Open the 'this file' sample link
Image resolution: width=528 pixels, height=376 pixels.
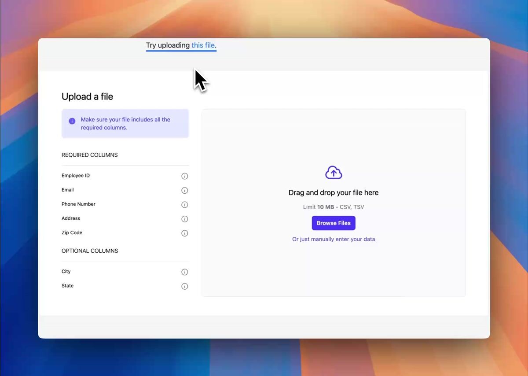pos(203,45)
